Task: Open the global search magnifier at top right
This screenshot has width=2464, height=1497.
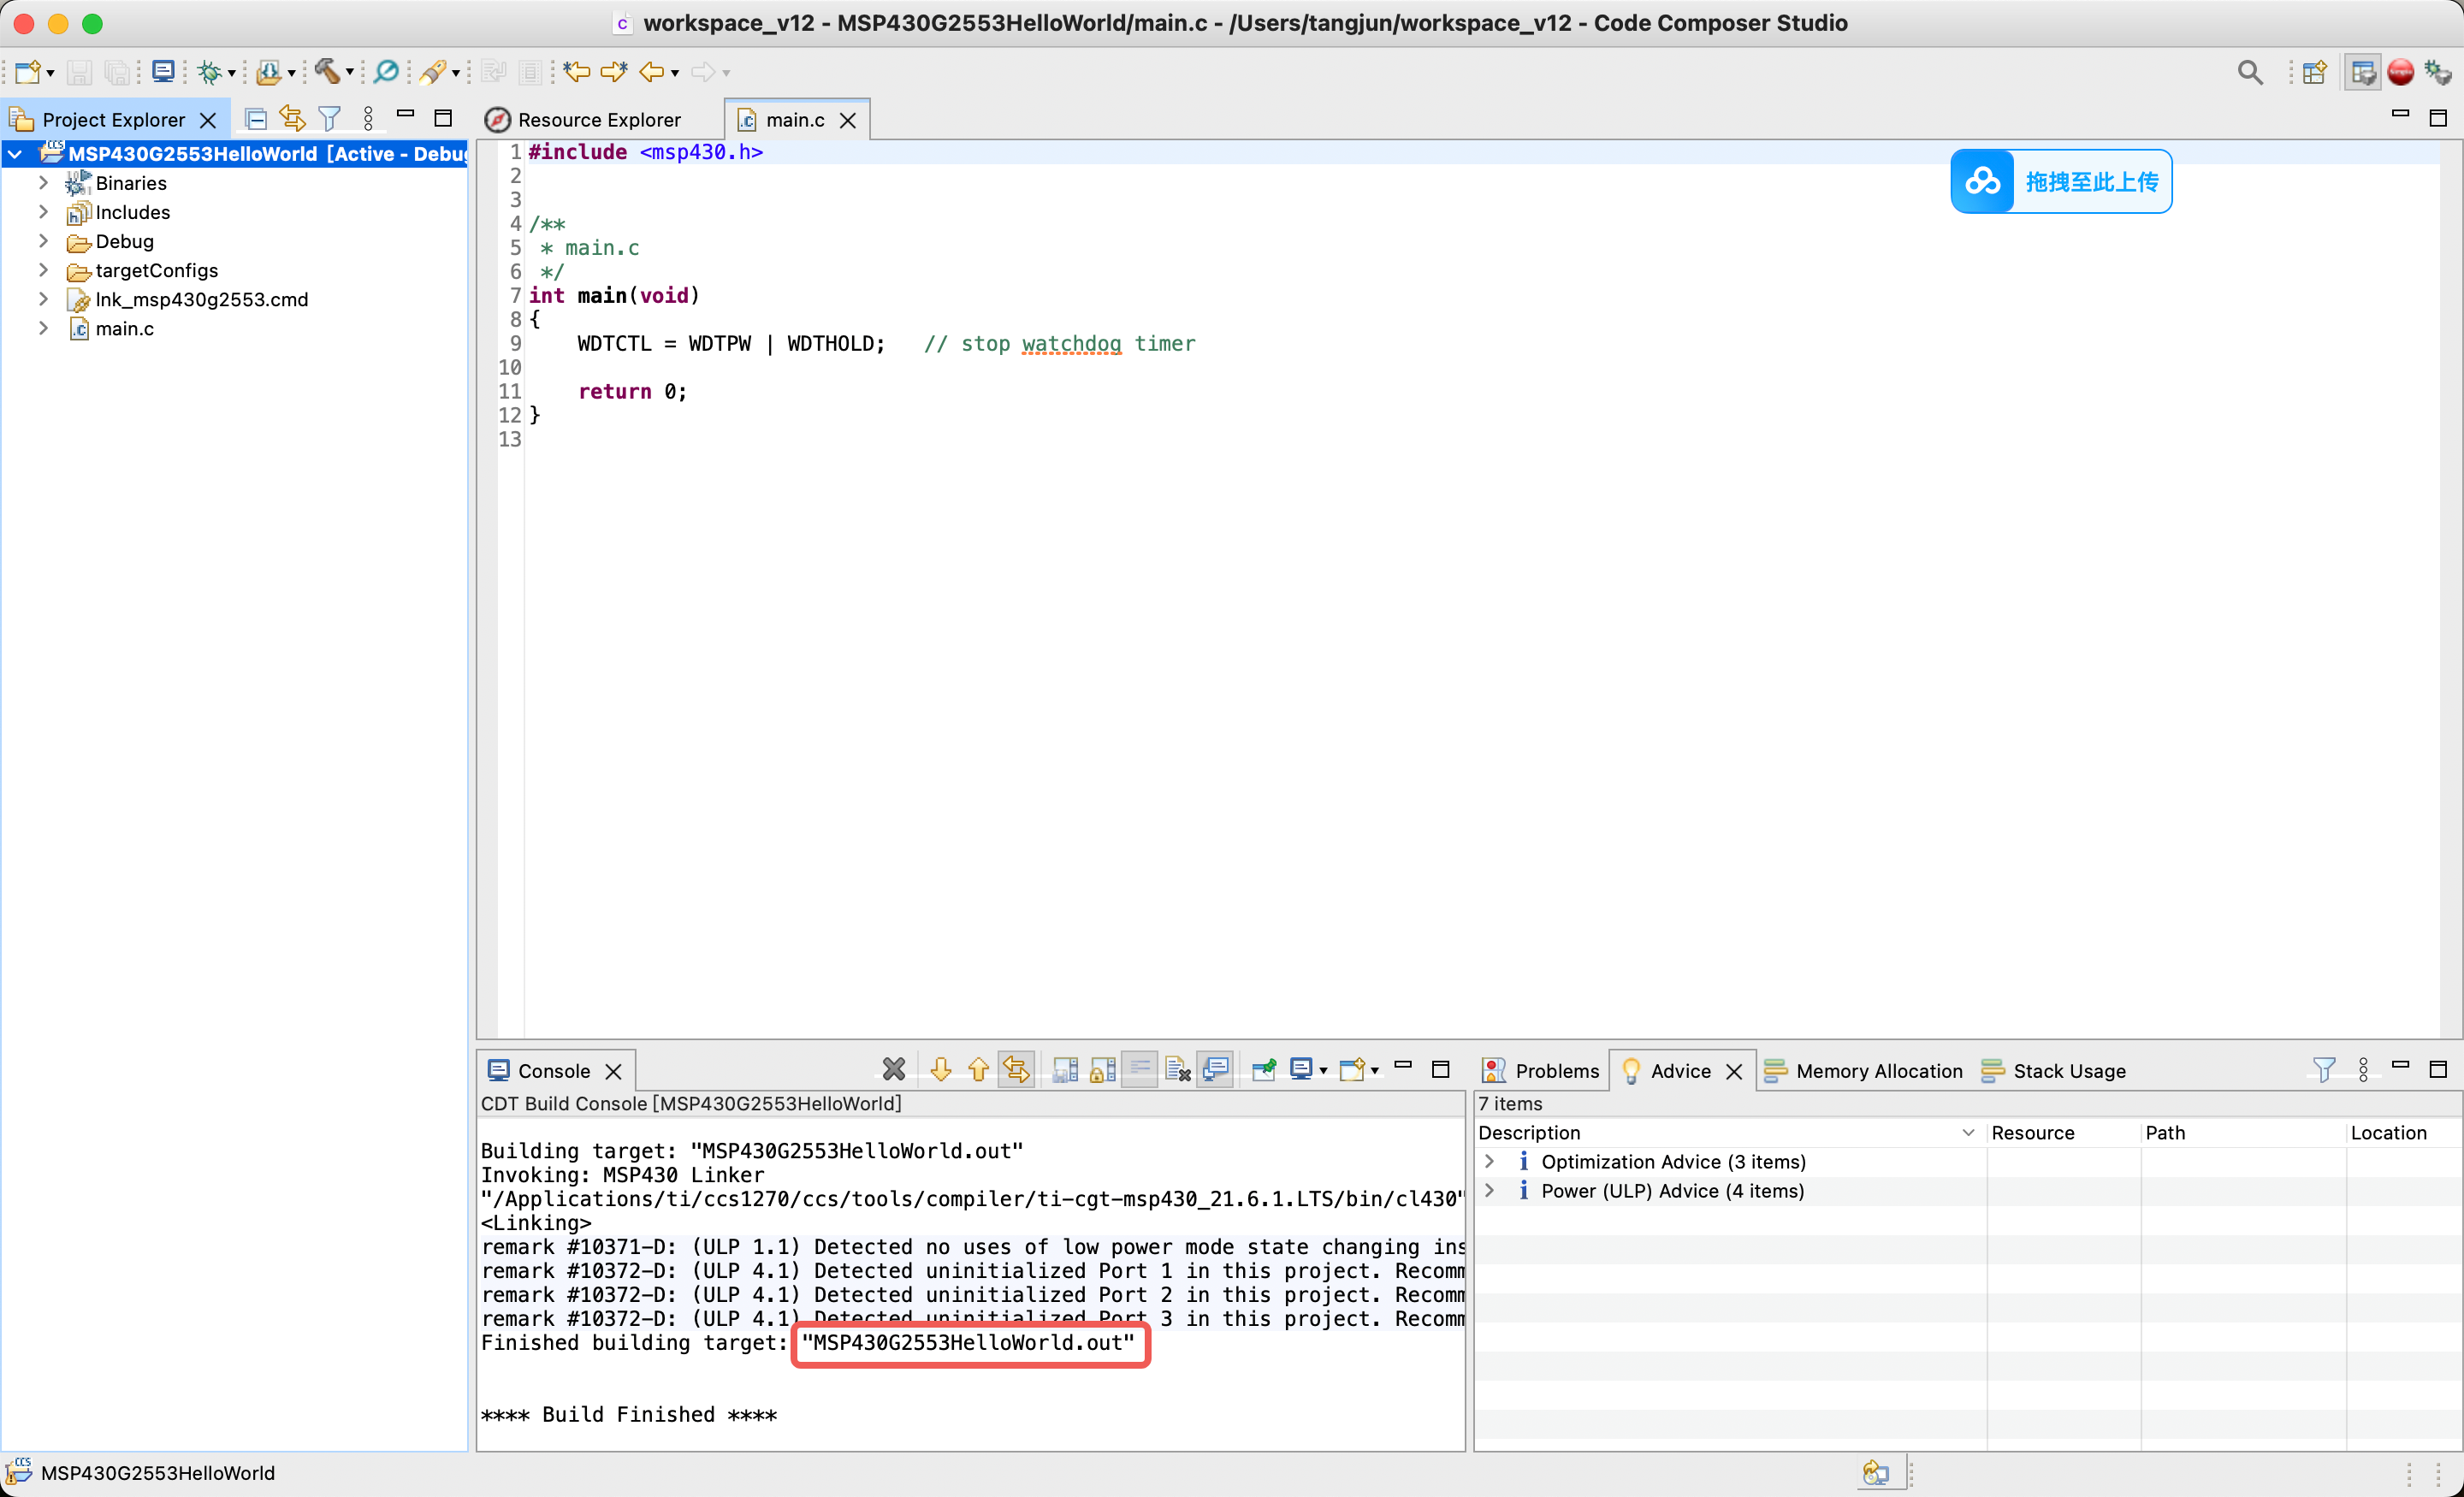Action: (2250, 72)
